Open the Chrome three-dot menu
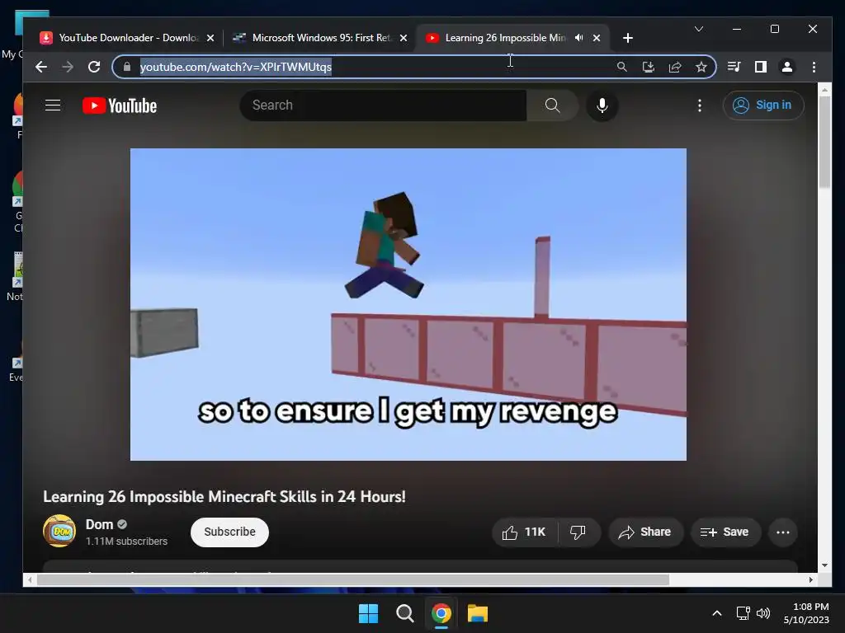 coord(814,67)
